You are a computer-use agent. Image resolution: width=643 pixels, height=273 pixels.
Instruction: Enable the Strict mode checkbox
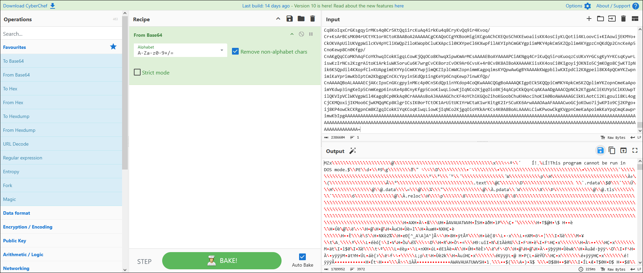coord(137,72)
